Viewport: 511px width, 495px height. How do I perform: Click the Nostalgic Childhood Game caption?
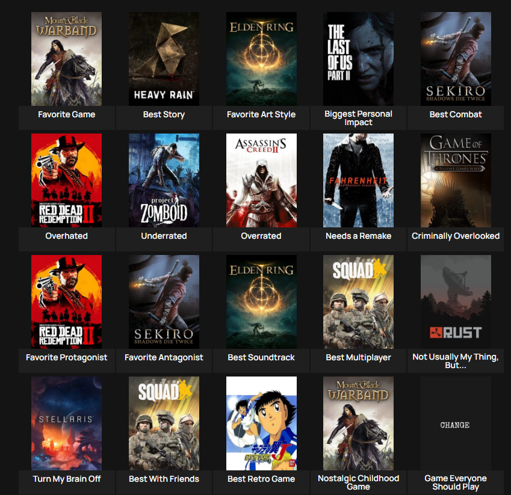tap(358, 482)
